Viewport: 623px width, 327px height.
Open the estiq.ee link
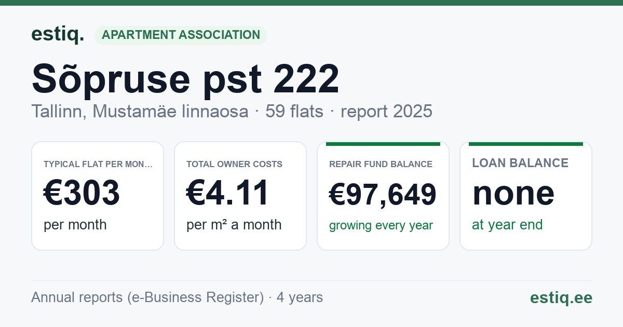pos(561,297)
